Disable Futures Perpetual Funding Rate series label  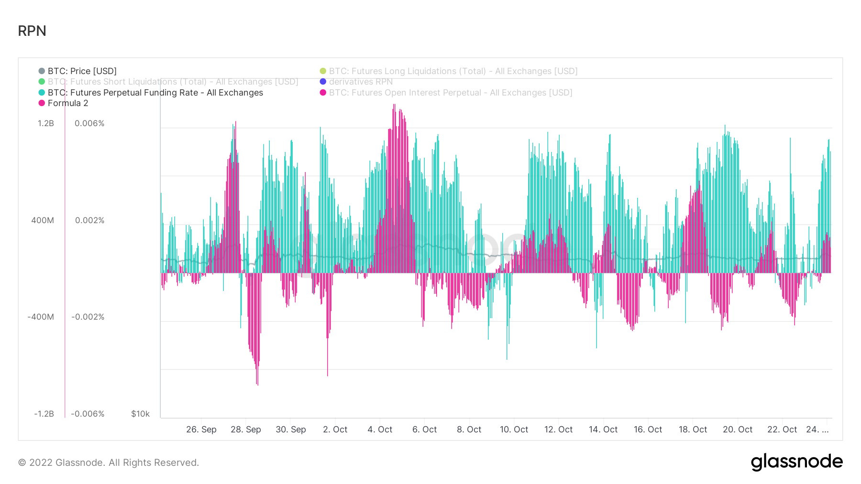155,93
